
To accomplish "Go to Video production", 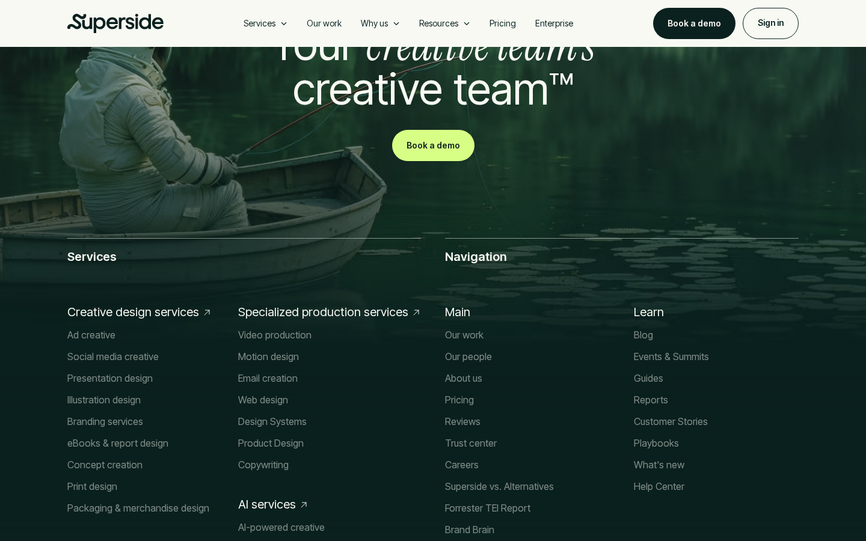I will click(x=275, y=335).
